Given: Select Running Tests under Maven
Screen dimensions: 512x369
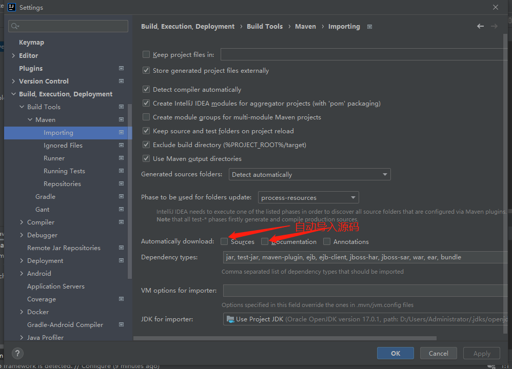Looking at the screenshot, I should click(x=64, y=171).
